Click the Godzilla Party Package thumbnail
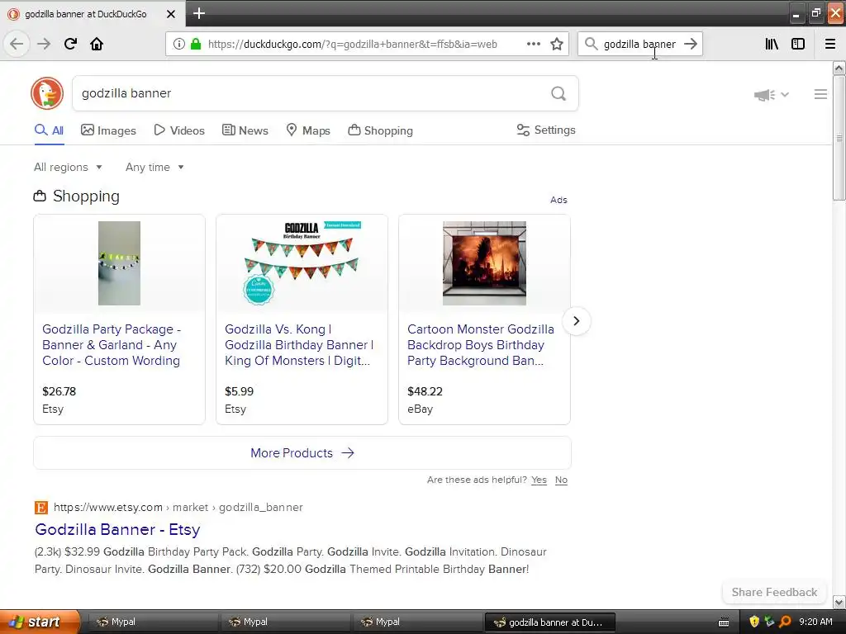Image resolution: width=846 pixels, height=634 pixels. pos(119,263)
